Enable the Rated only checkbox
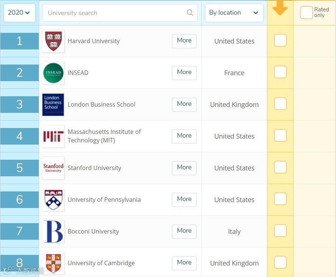This screenshot has width=336, height=277. coord(306,13)
